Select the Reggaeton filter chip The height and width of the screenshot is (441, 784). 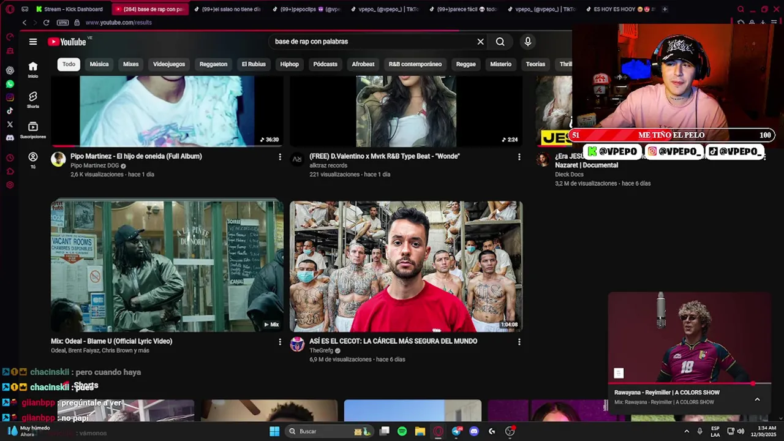click(x=213, y=64)
